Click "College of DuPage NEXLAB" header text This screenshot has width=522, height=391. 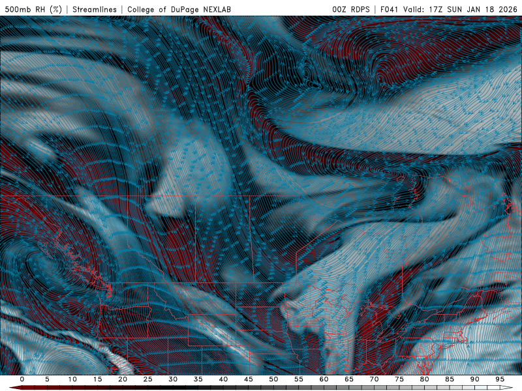(x=179, y=9)
